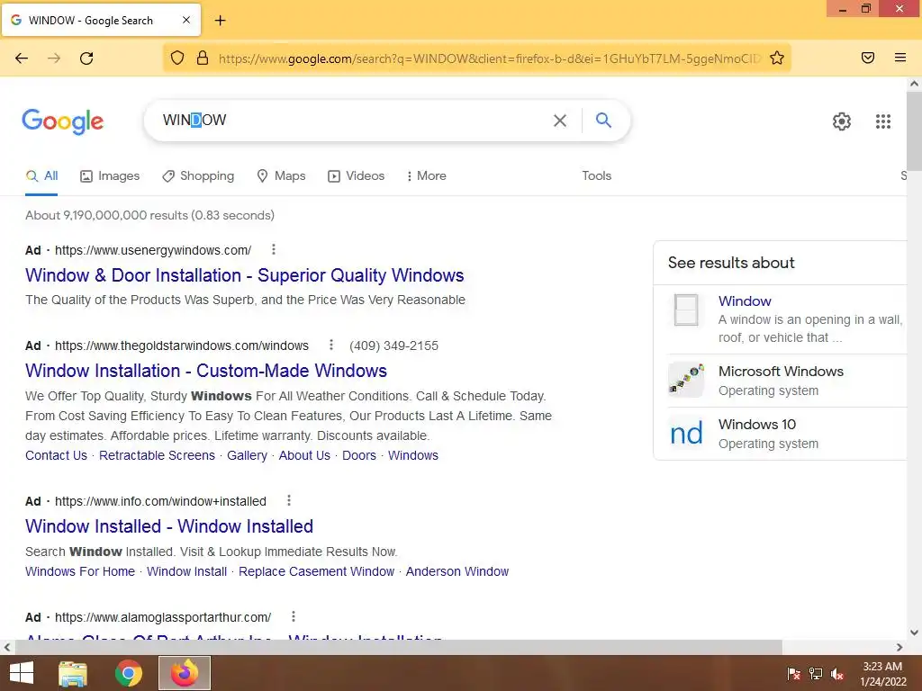
Task: Select the All search tab
Action: pyautogui.click(x=41, y=175)
